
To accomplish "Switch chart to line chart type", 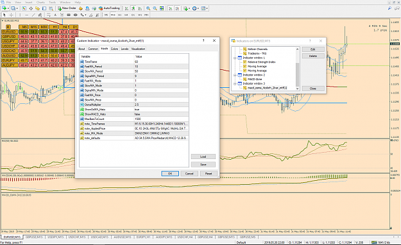I will [140, 8].
